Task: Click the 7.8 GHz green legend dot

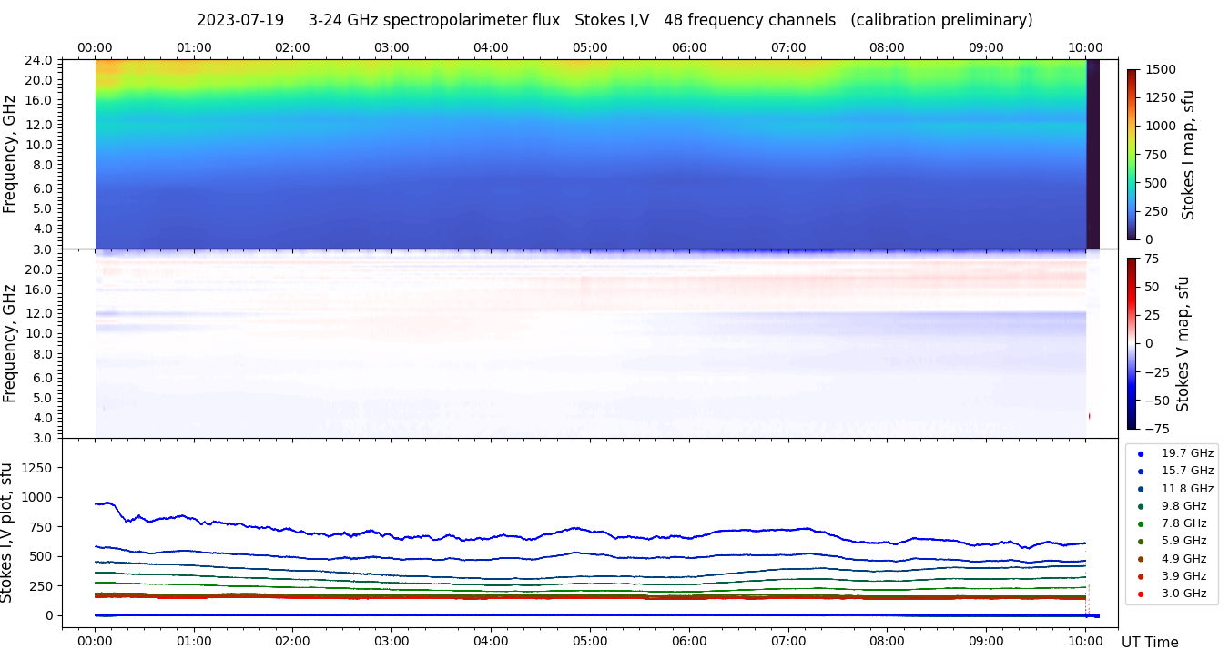Action: pos(1140,523)
